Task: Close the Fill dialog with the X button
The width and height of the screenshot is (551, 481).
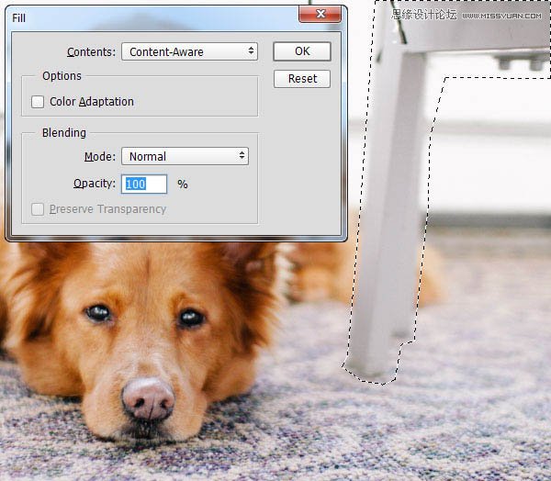Action: coord(320,14)
